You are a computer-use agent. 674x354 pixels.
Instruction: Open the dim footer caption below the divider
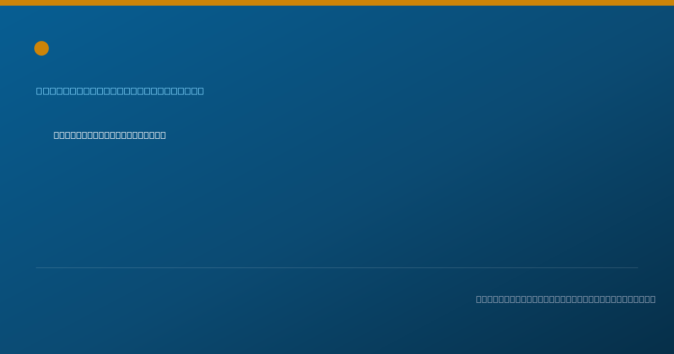(x=566, y=299)
